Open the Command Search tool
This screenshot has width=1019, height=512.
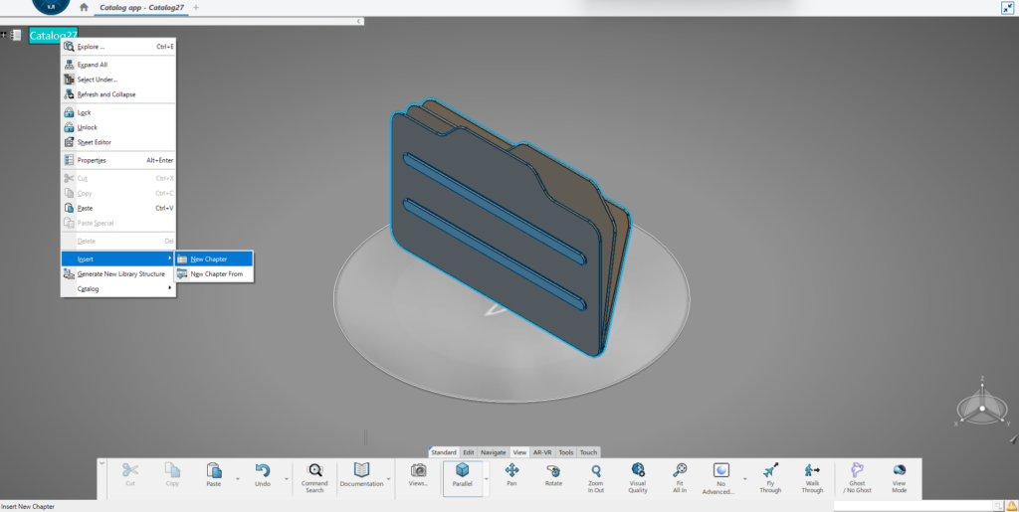coord(314,470)
